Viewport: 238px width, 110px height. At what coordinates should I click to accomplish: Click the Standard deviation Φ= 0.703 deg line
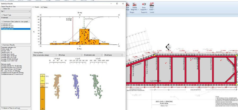click(x=11, y=68)
